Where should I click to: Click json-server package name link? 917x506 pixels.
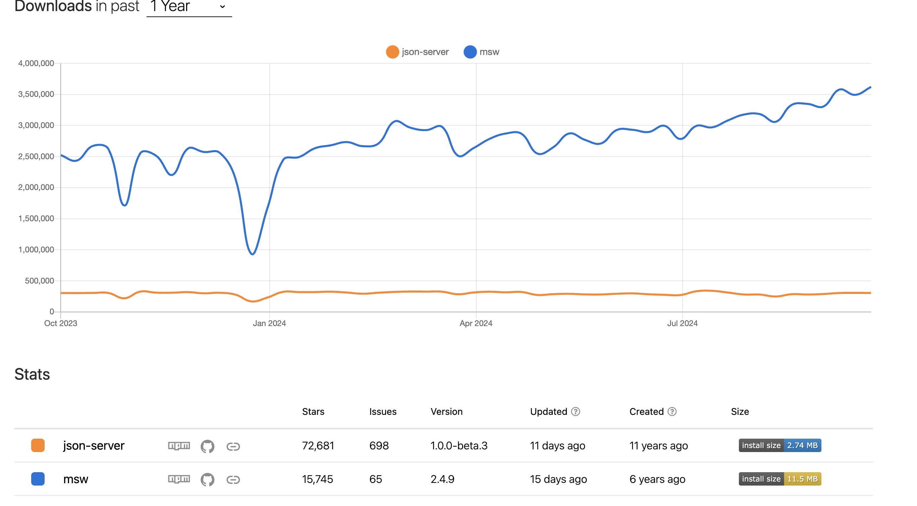[x=94, y=446]
